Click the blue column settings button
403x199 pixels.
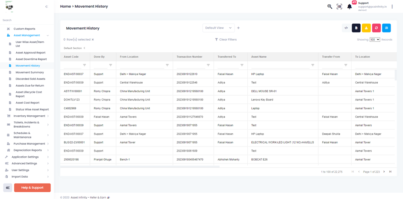[386, 28]
